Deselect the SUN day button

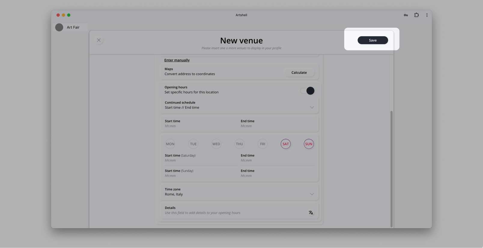(309, 144)
